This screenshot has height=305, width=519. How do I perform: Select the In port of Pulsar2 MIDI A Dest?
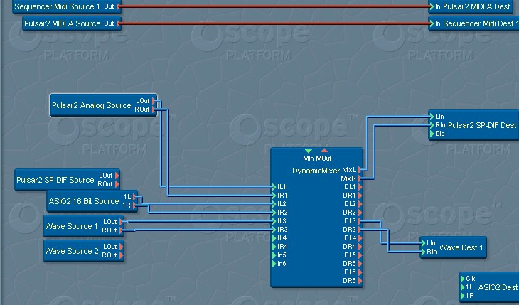[431, 6]
